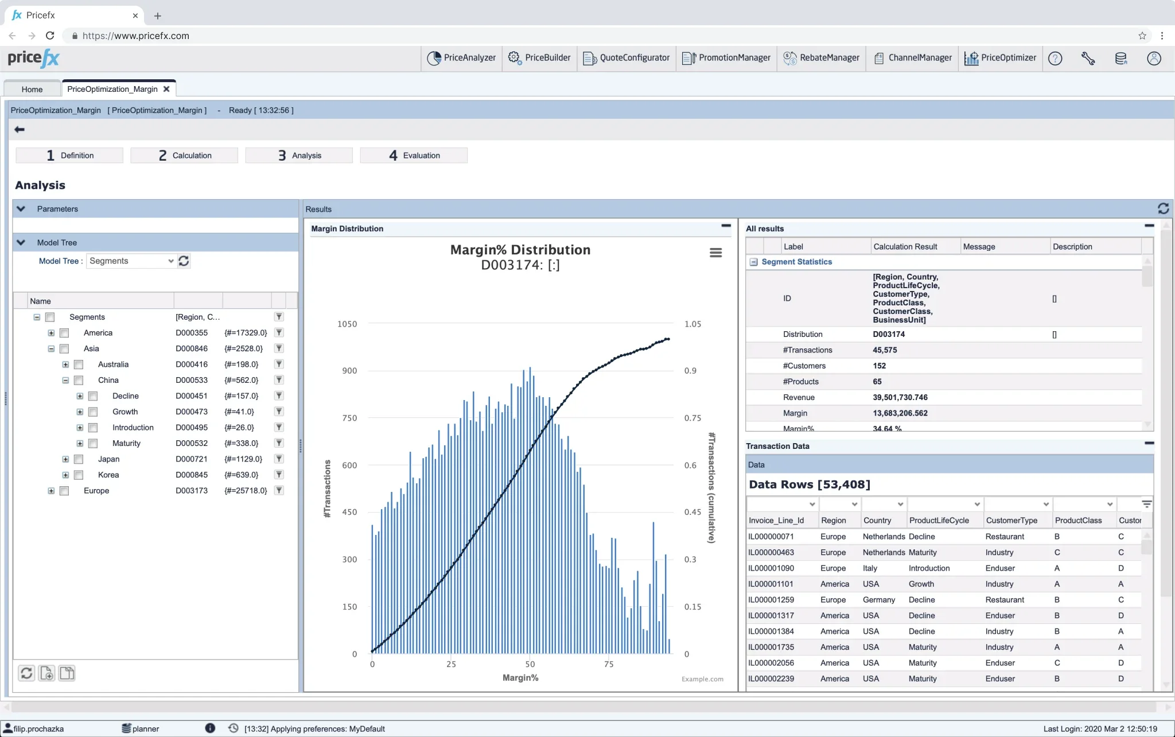1175x737 pixels.
Task: Refresh the Results panel
Action: click(1163, 209)
